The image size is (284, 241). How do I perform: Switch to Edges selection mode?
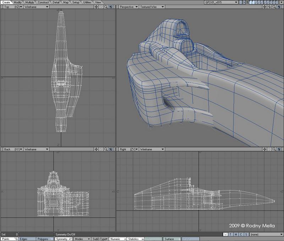[26, 239]
